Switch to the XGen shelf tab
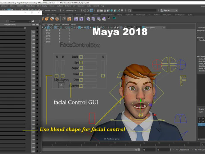This screenshot has width=205, height=154. point(70,15)
